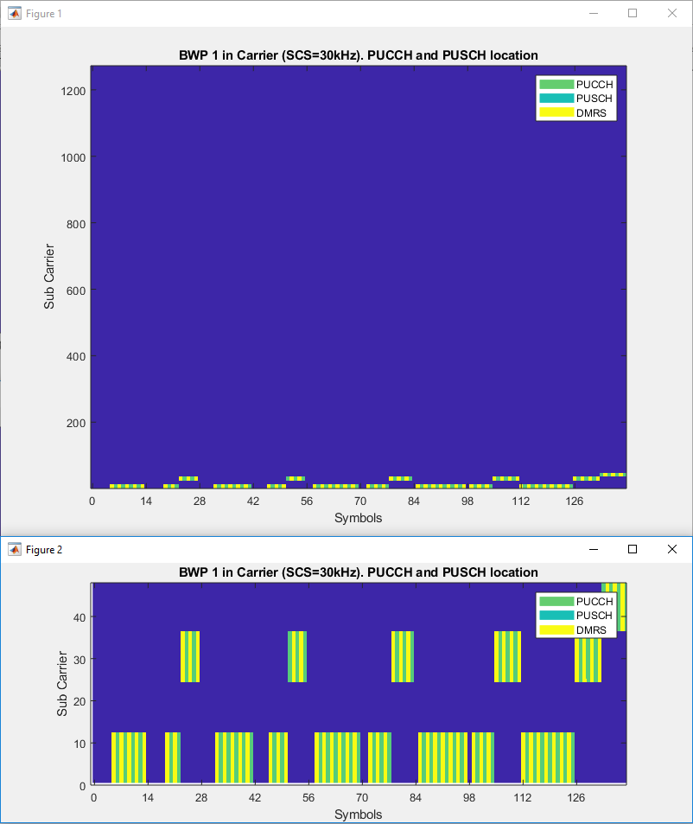Close the Figure 2 window
This screenshot has height=824, width=693.
672,549
